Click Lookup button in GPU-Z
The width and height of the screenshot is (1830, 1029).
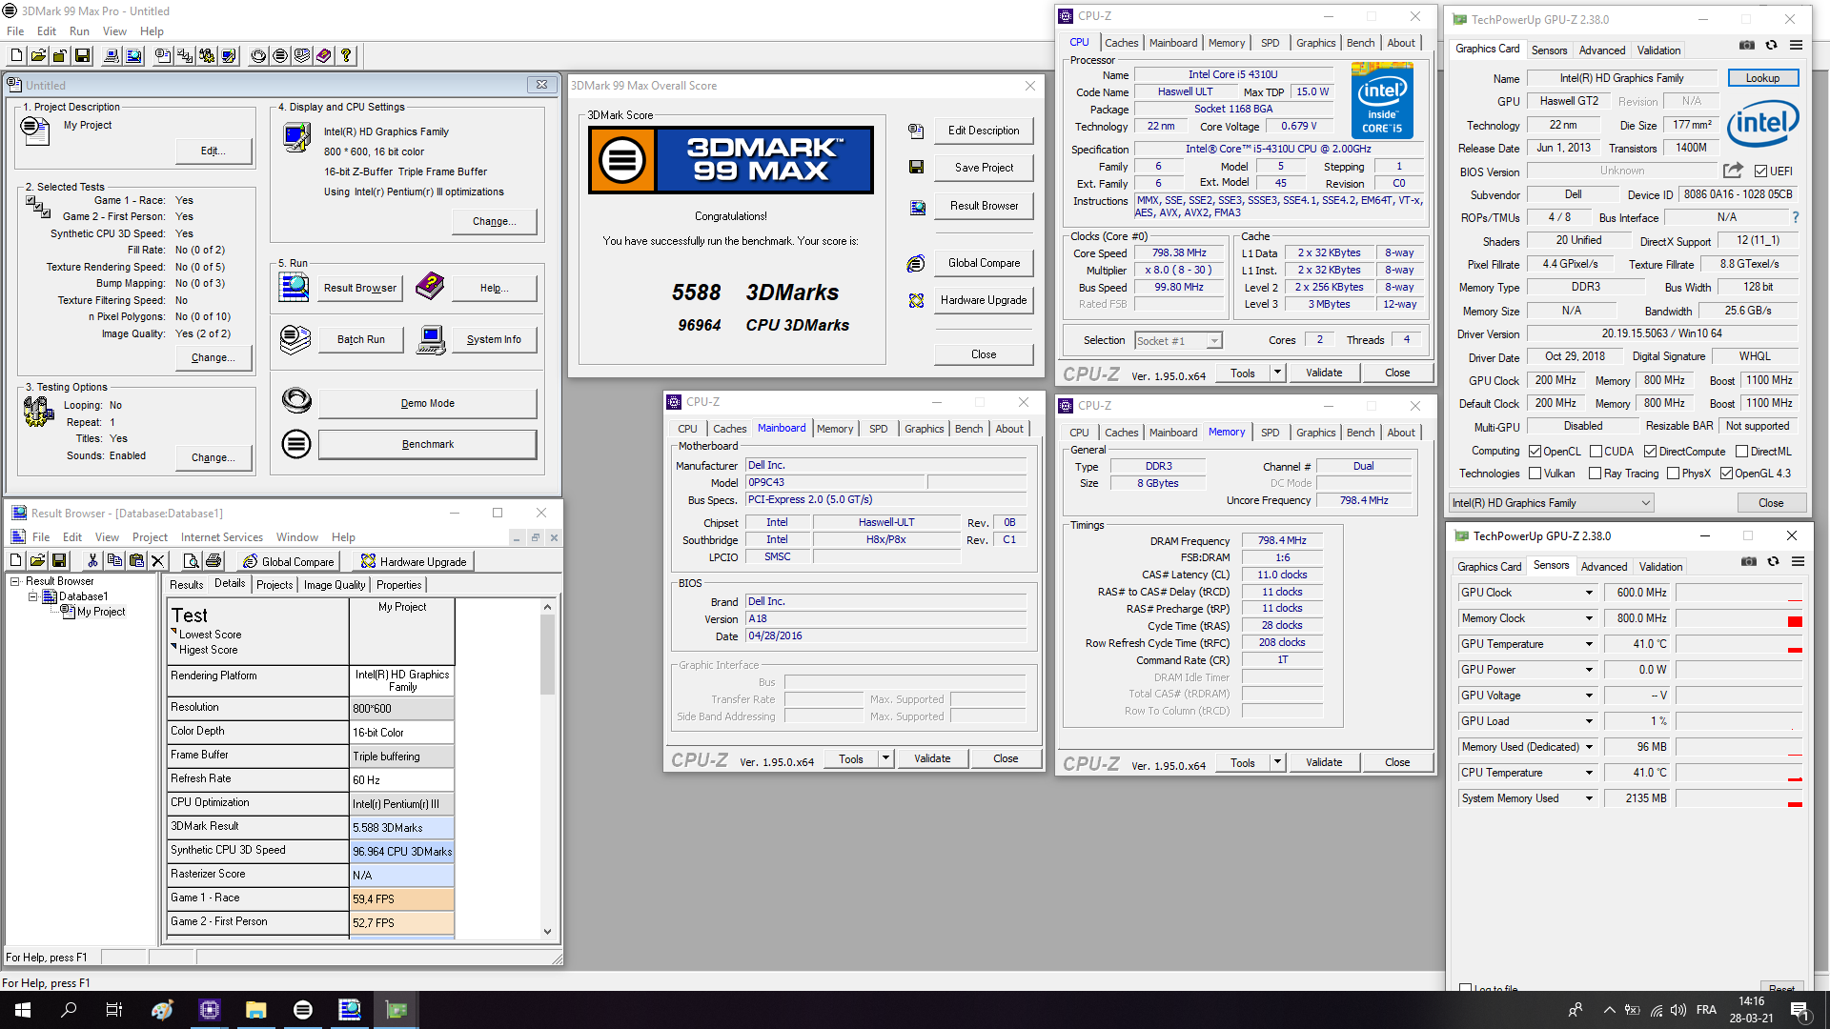click(1762, 78)
